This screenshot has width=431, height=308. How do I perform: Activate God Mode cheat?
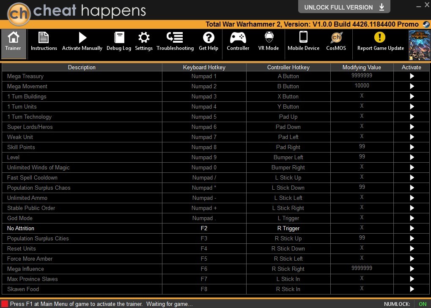point(412,218)
